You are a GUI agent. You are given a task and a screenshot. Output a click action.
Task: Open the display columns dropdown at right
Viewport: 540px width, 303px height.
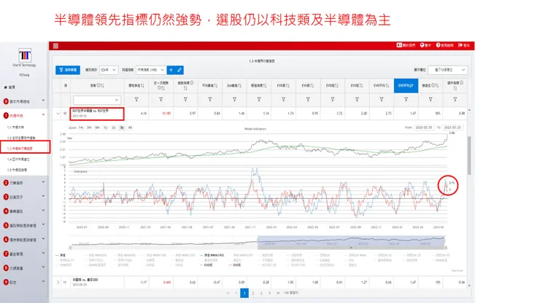pyautogui.click(x=448, y=70)
